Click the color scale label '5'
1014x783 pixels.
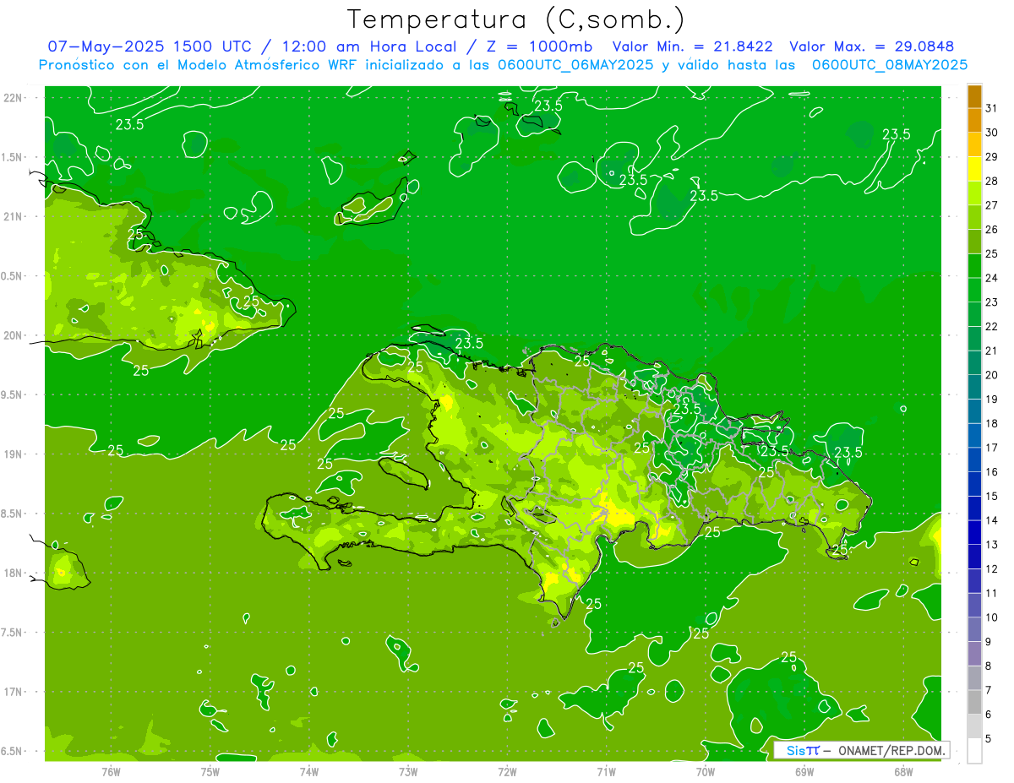click(x=989, y=739)
